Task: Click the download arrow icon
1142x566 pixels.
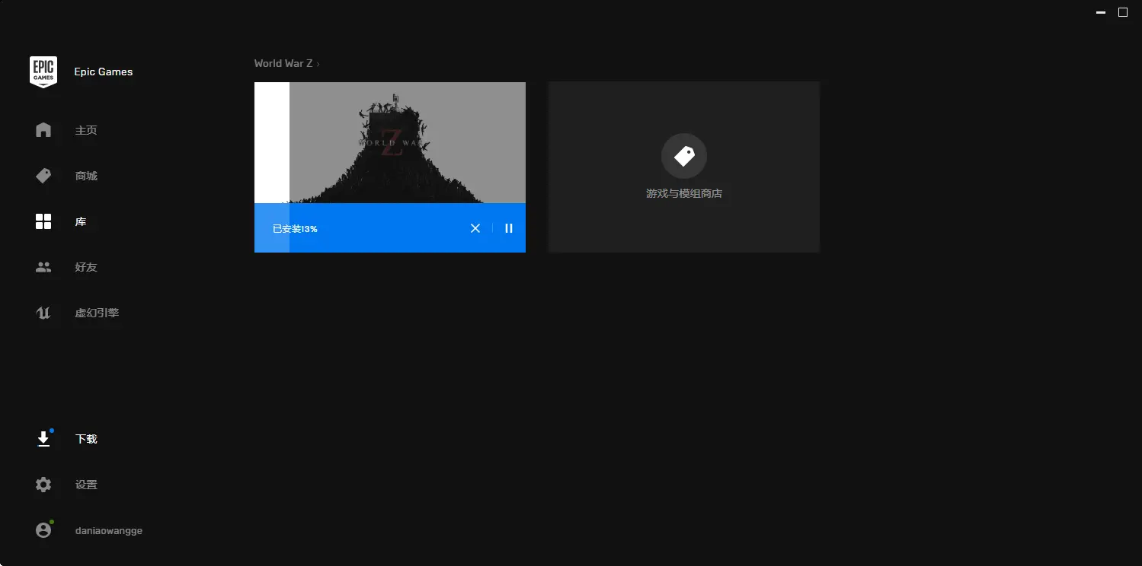Action: tap(43, 439)
